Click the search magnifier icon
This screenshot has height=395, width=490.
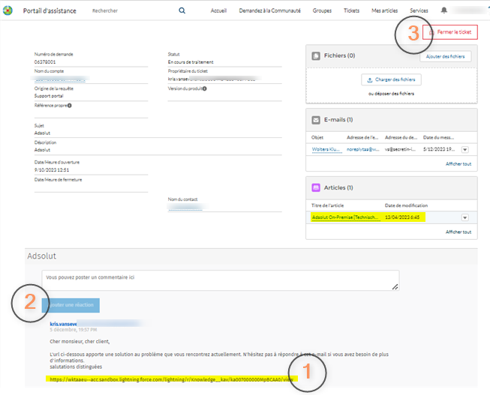click(x=182, y=10)
